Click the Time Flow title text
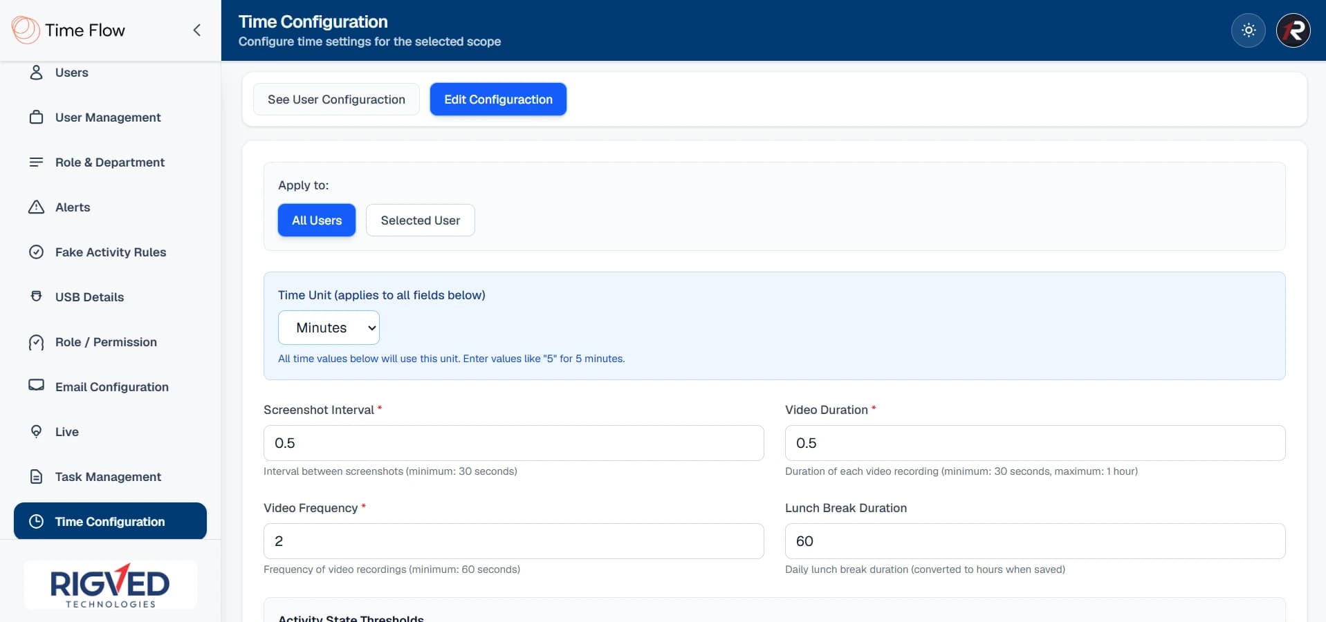The image size is (1326, 622). 85,30
